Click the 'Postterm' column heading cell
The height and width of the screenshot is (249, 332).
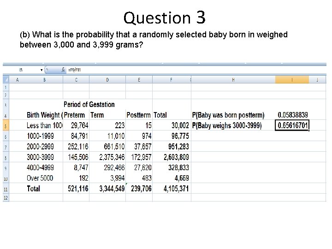pos(139,115)
